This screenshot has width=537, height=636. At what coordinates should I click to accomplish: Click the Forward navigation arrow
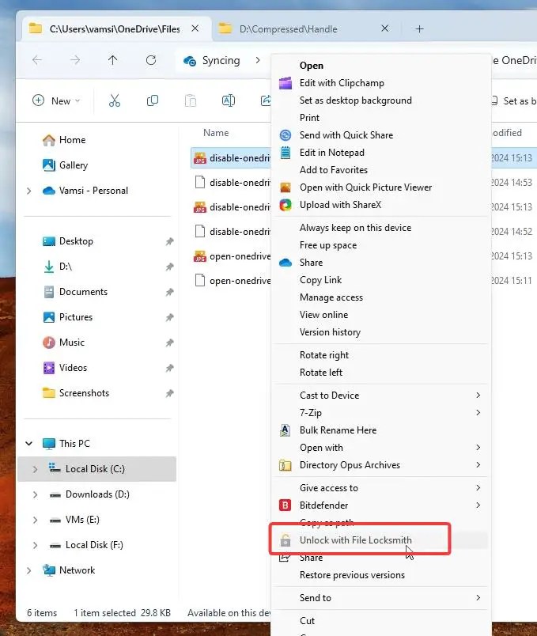75,60
